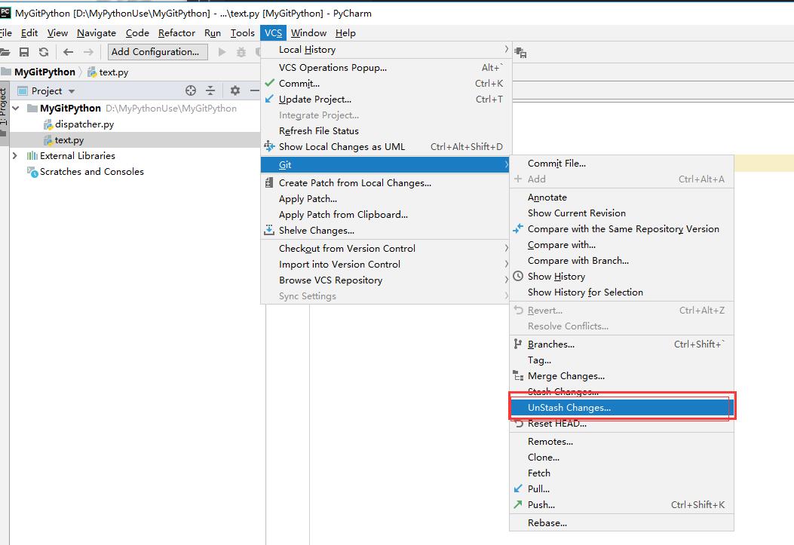Click the Branches fork icon
This screenshot has height=545, width=794.
coord(517,344)
